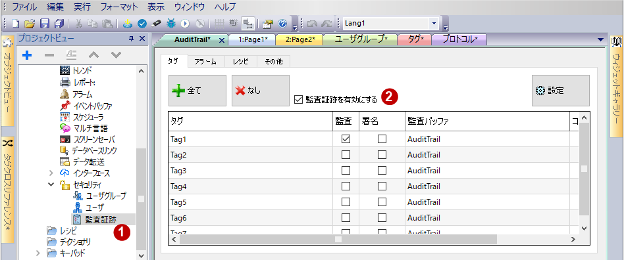
Task: Click the minus remove icon in プロジェクトビュー
Action: click(x=49, y=54)
